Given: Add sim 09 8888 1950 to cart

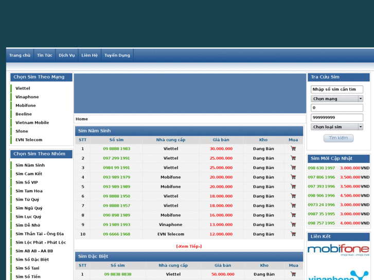Looking at the screenshot, I should (x=293, y=196).
